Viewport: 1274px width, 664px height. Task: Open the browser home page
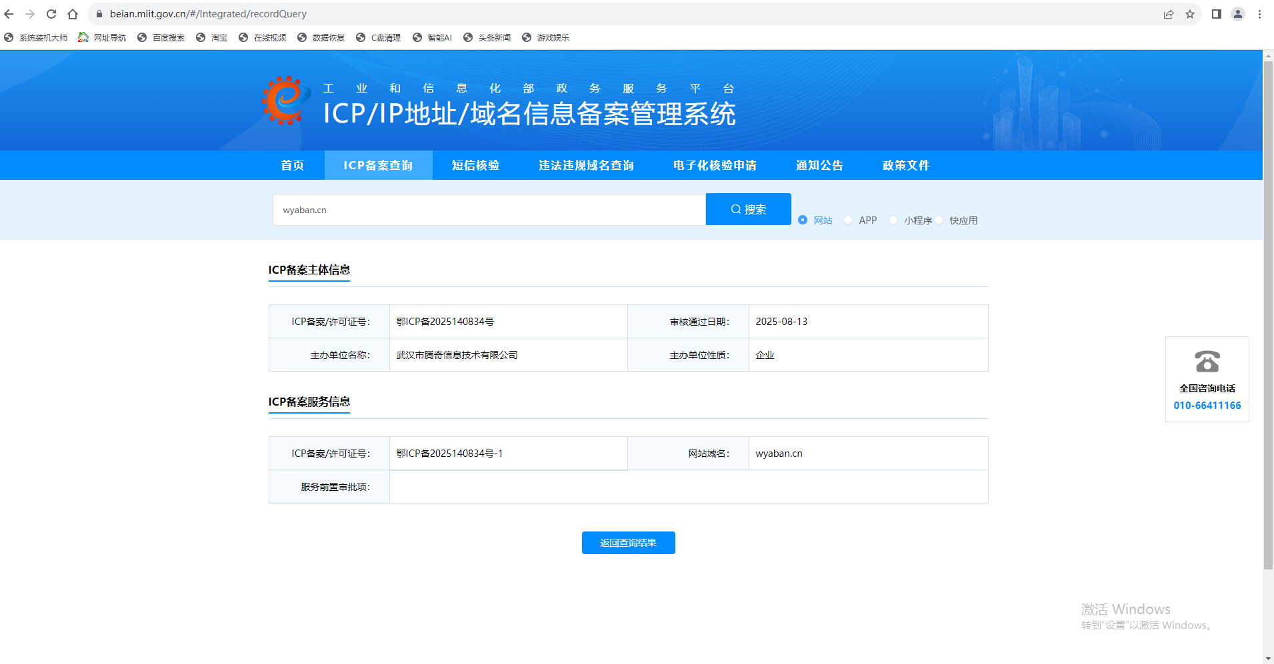73,14
